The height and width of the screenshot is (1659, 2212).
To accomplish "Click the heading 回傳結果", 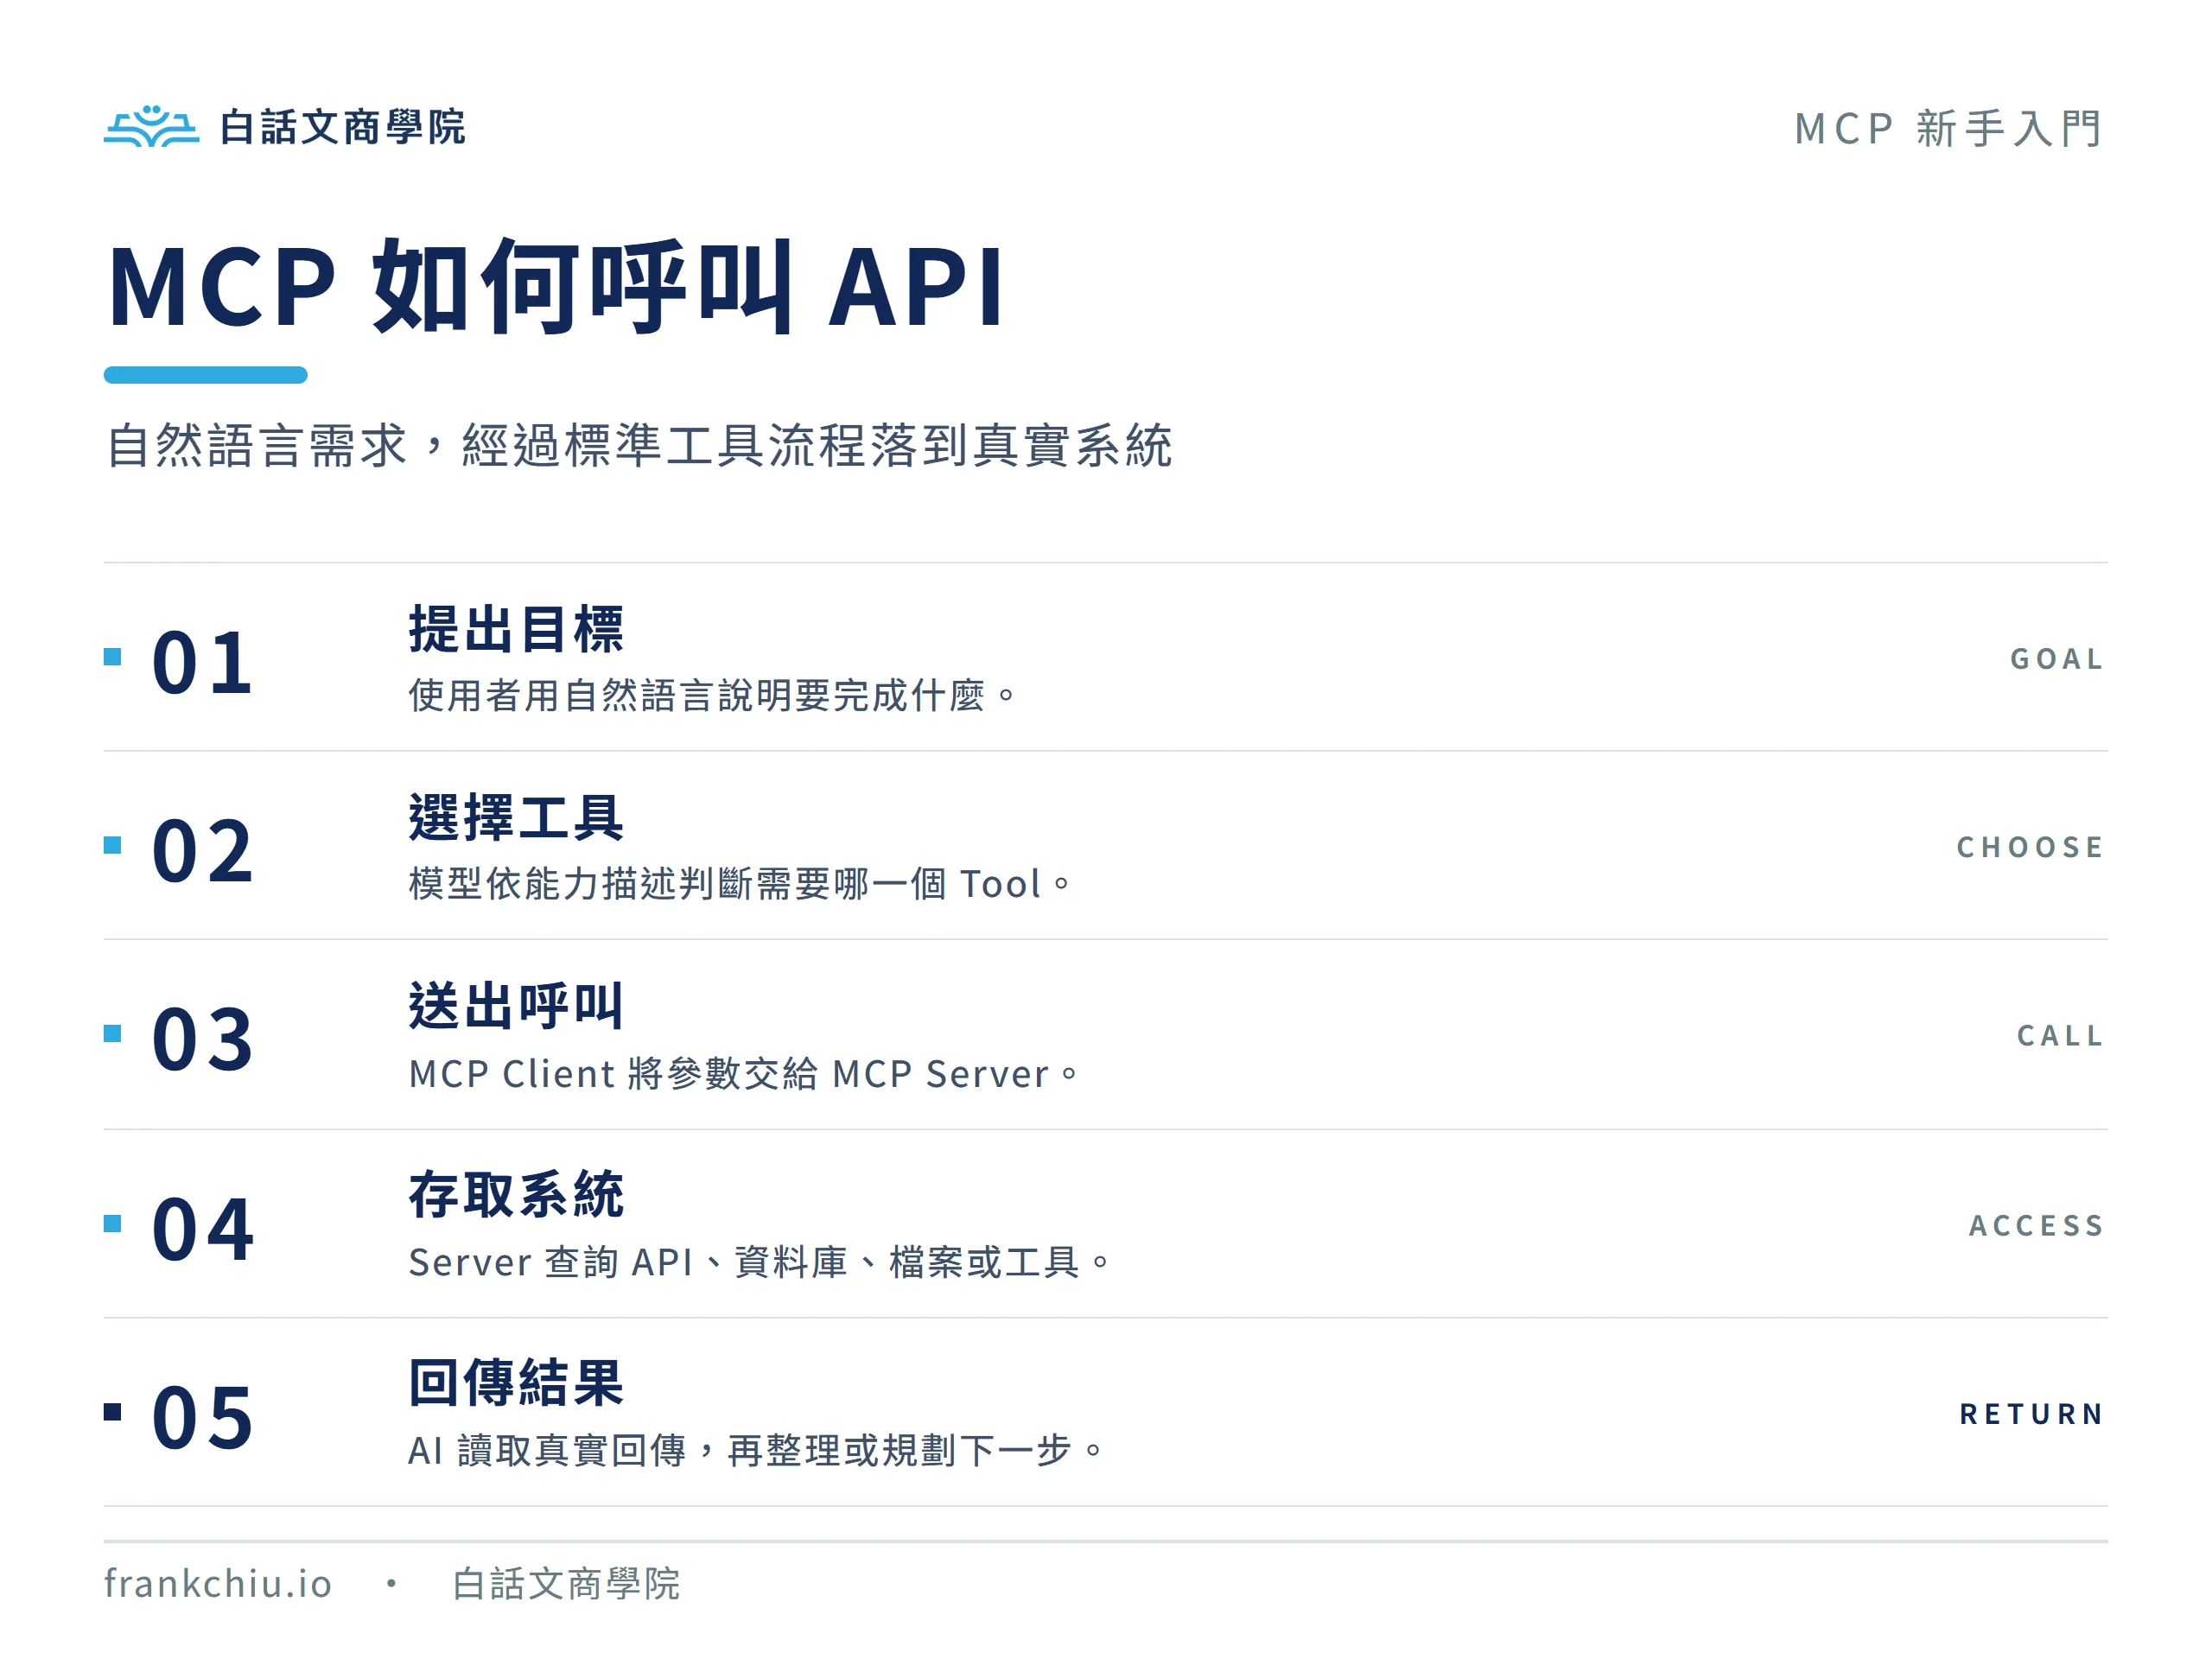I will click(x=516, y=1383).
